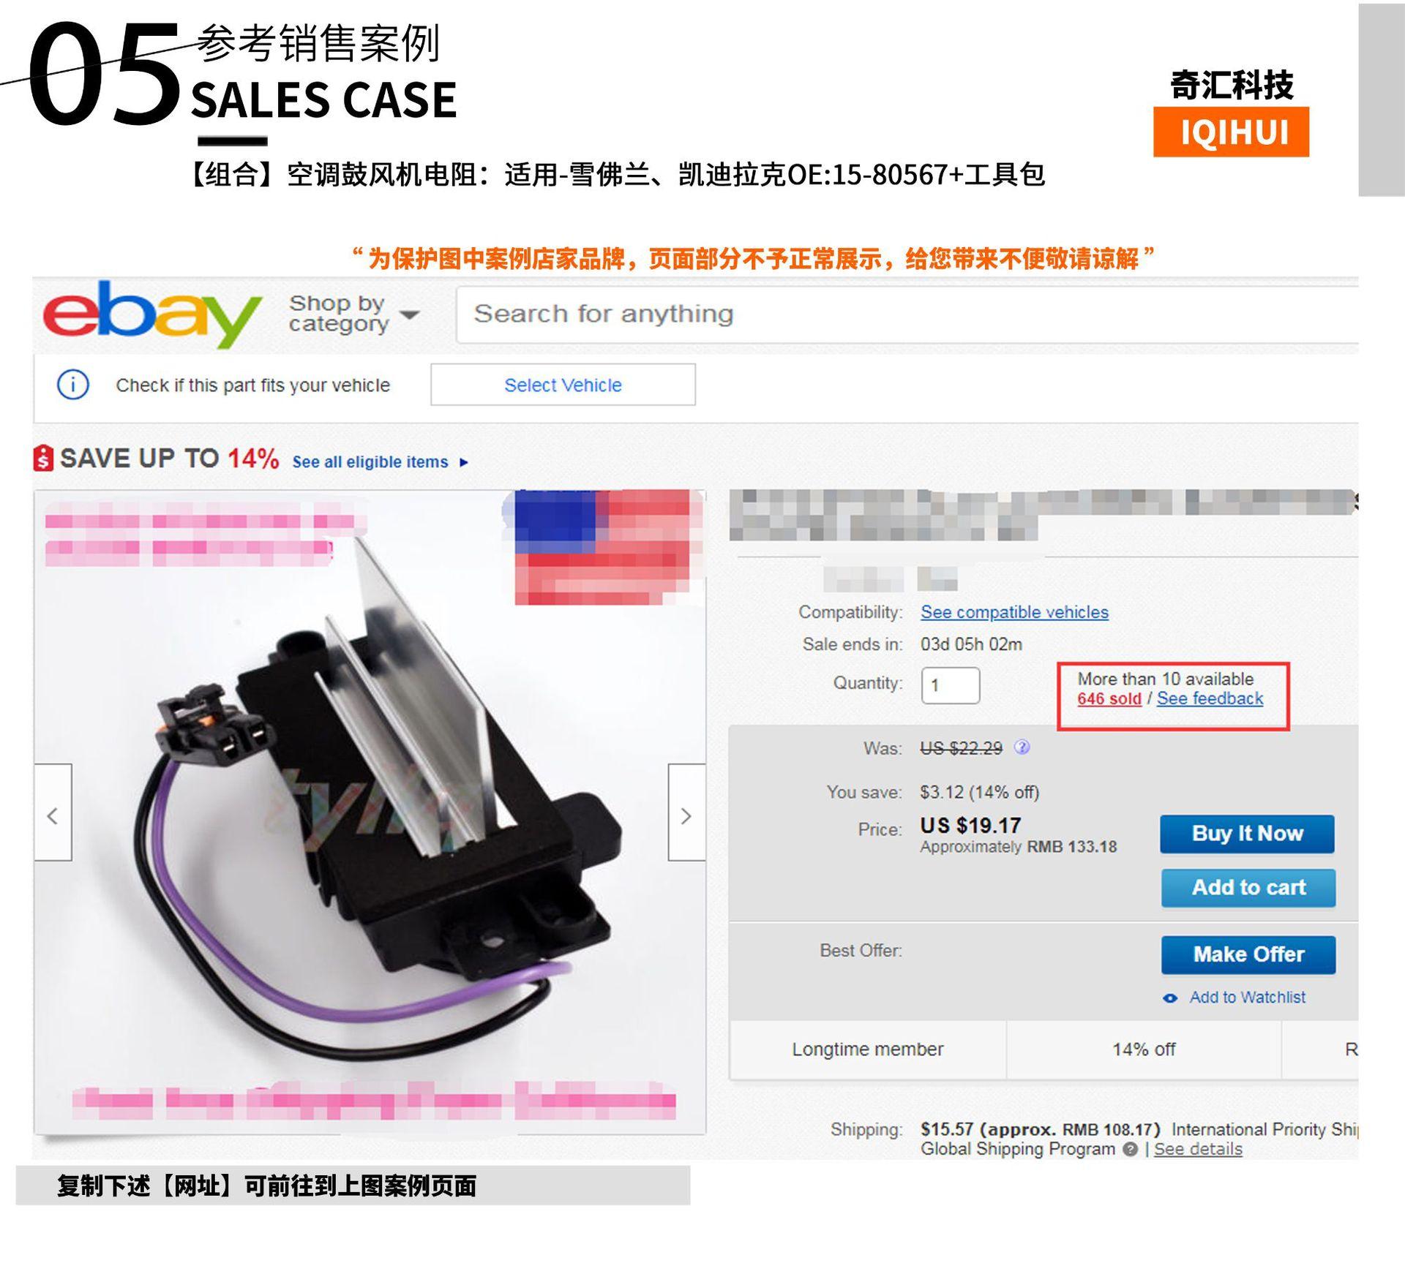Screen dimensions: 1405x1263
Task: Click arrow next to See all eligible items
Action: (464, 462)
